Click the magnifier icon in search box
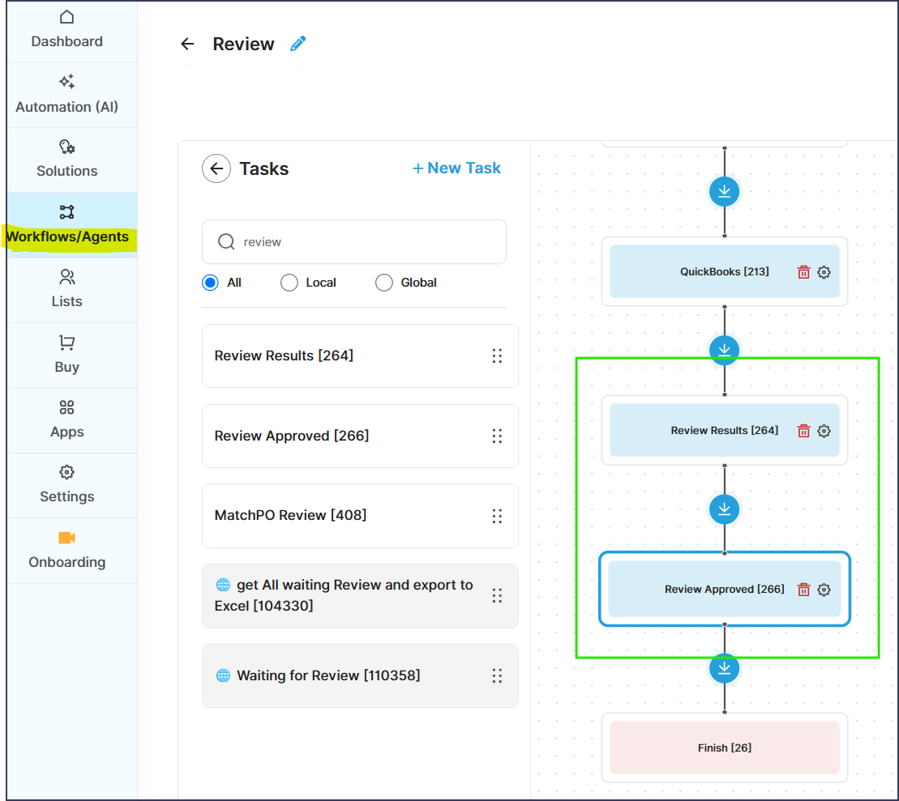The width and height of the screenshot is (899, 801). tap(226, 242)
